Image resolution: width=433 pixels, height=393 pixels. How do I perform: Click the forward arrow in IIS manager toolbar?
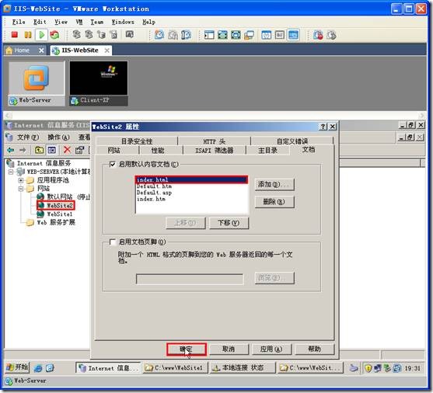[23, 150]
